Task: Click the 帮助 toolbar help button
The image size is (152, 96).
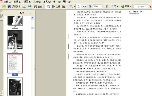Action: click(x=125, y=7)
